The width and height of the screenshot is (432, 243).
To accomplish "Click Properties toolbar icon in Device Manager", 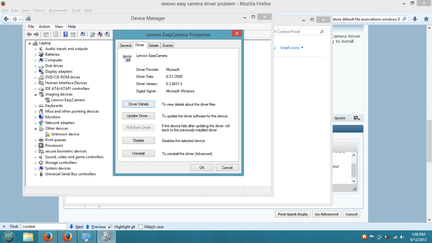I will (56, 34).
